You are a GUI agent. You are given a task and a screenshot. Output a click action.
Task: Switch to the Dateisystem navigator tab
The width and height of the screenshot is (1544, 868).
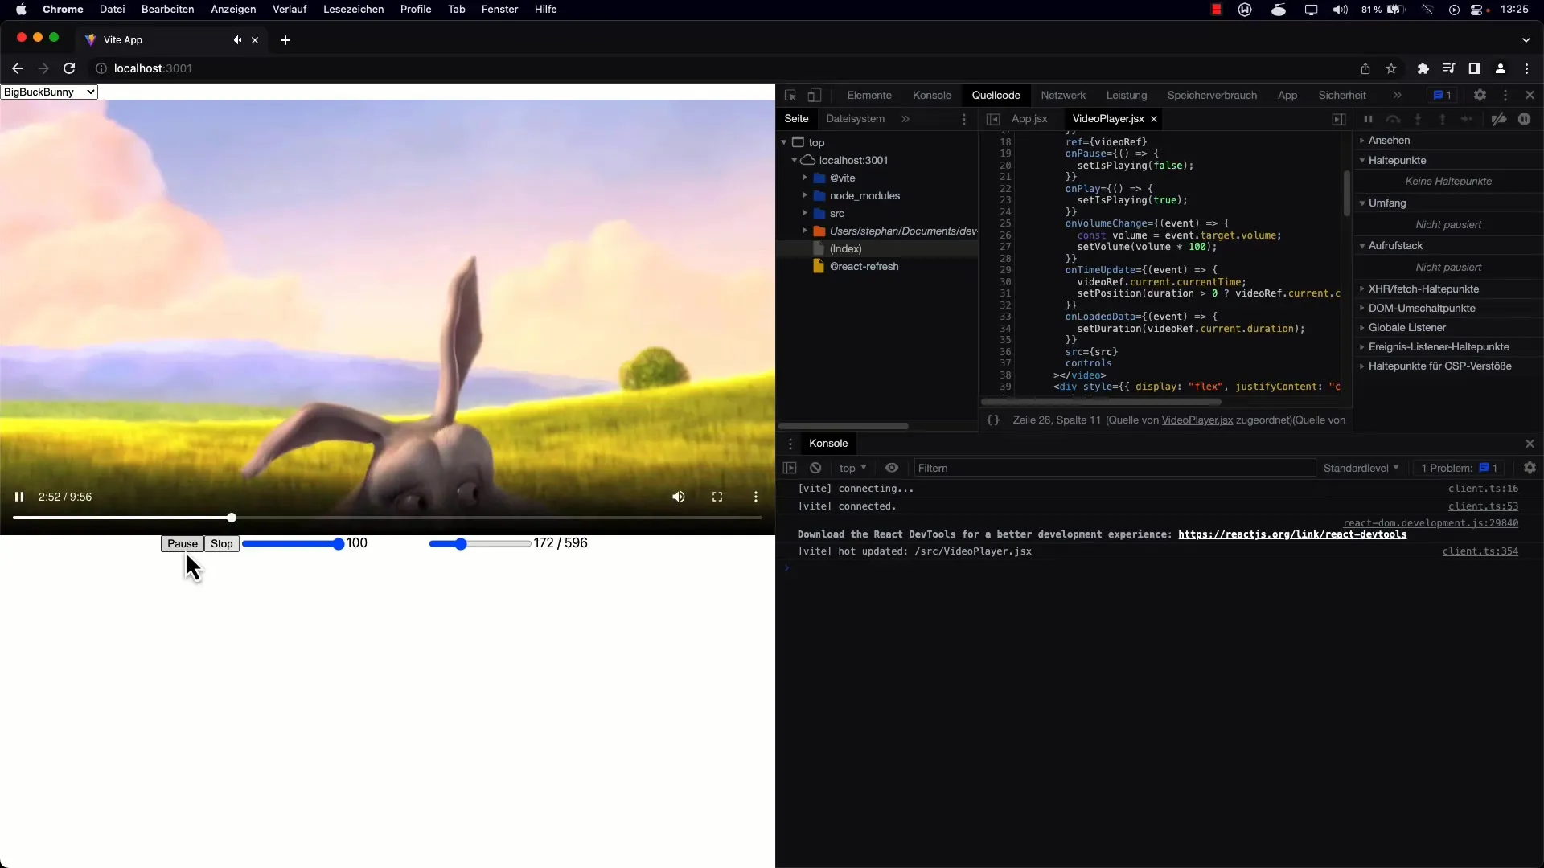click(855, 119)
